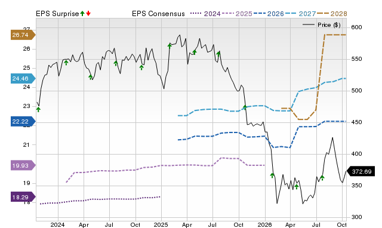The width and height of the screenshot is (382, 228).
Task: Toggle the 2026 consensus series in legend
Action: tap(269, 14)
